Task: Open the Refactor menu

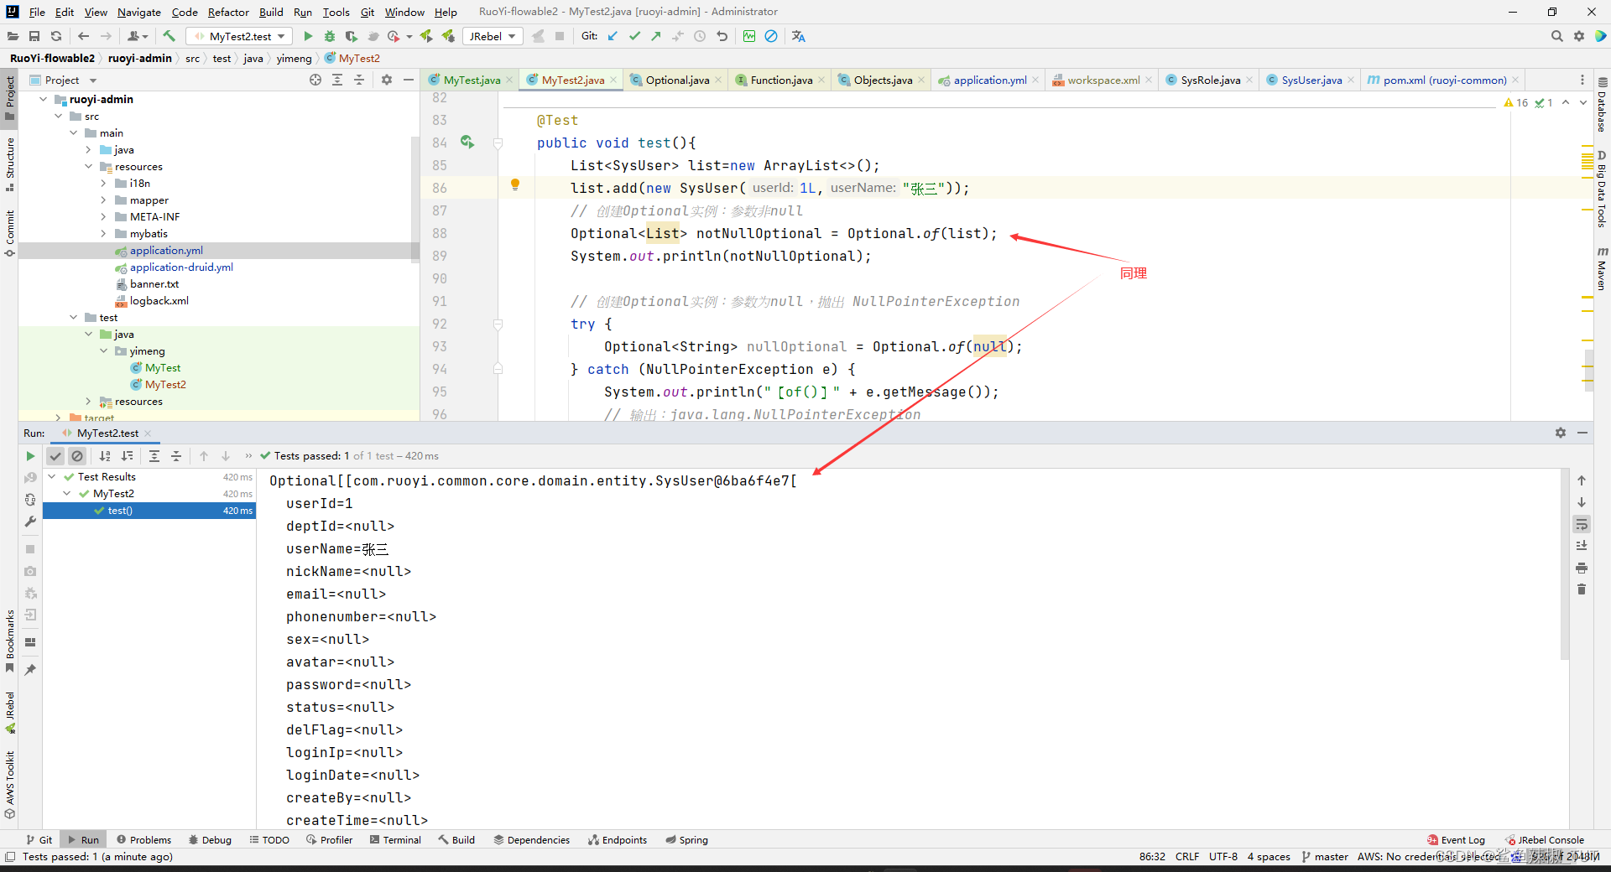Action: [228, 12]
